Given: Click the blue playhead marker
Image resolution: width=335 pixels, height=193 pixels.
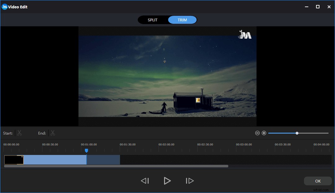Looking at the screenshot, I should point(87,151).
